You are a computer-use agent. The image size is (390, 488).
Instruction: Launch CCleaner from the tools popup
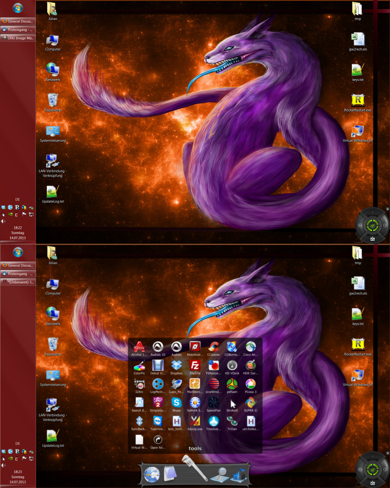[x=213, y=347]
